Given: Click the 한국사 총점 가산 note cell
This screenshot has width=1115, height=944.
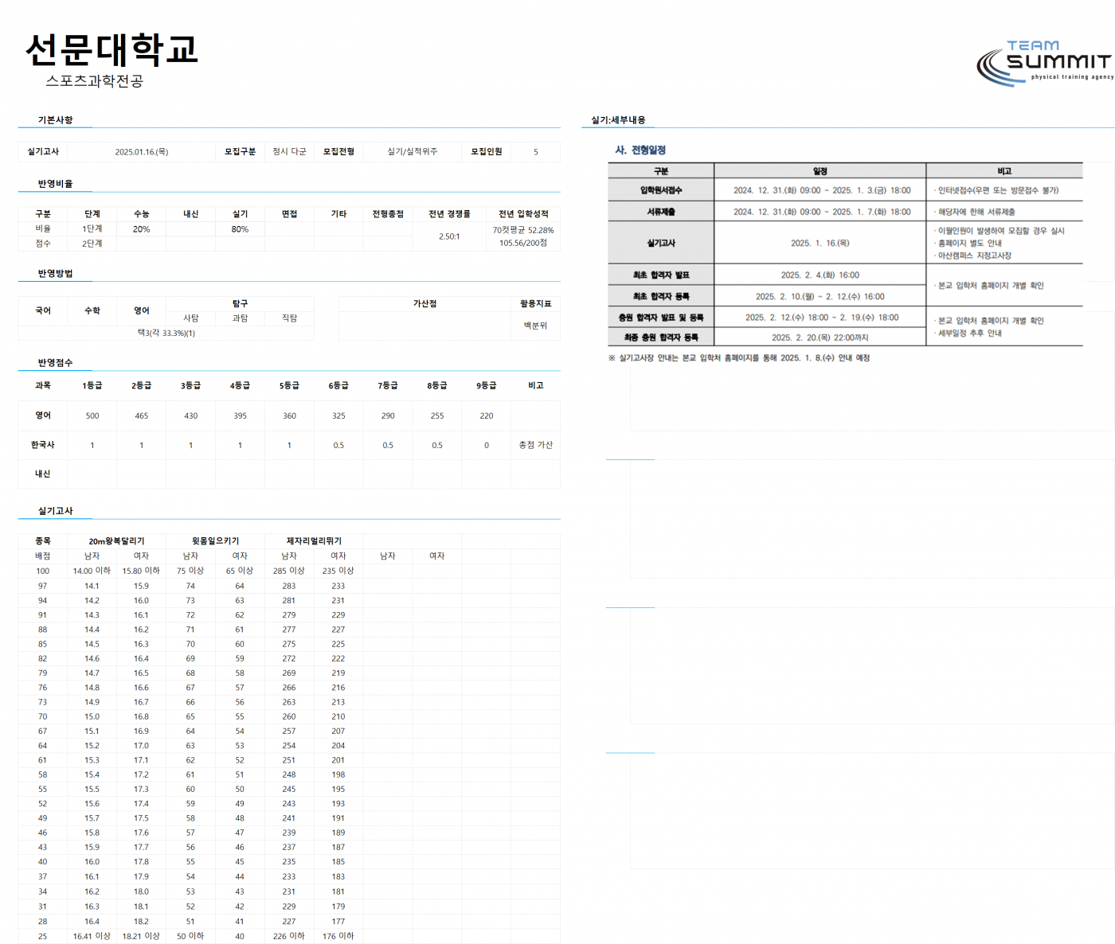Looking at the screenshot, I should point(536,445).
